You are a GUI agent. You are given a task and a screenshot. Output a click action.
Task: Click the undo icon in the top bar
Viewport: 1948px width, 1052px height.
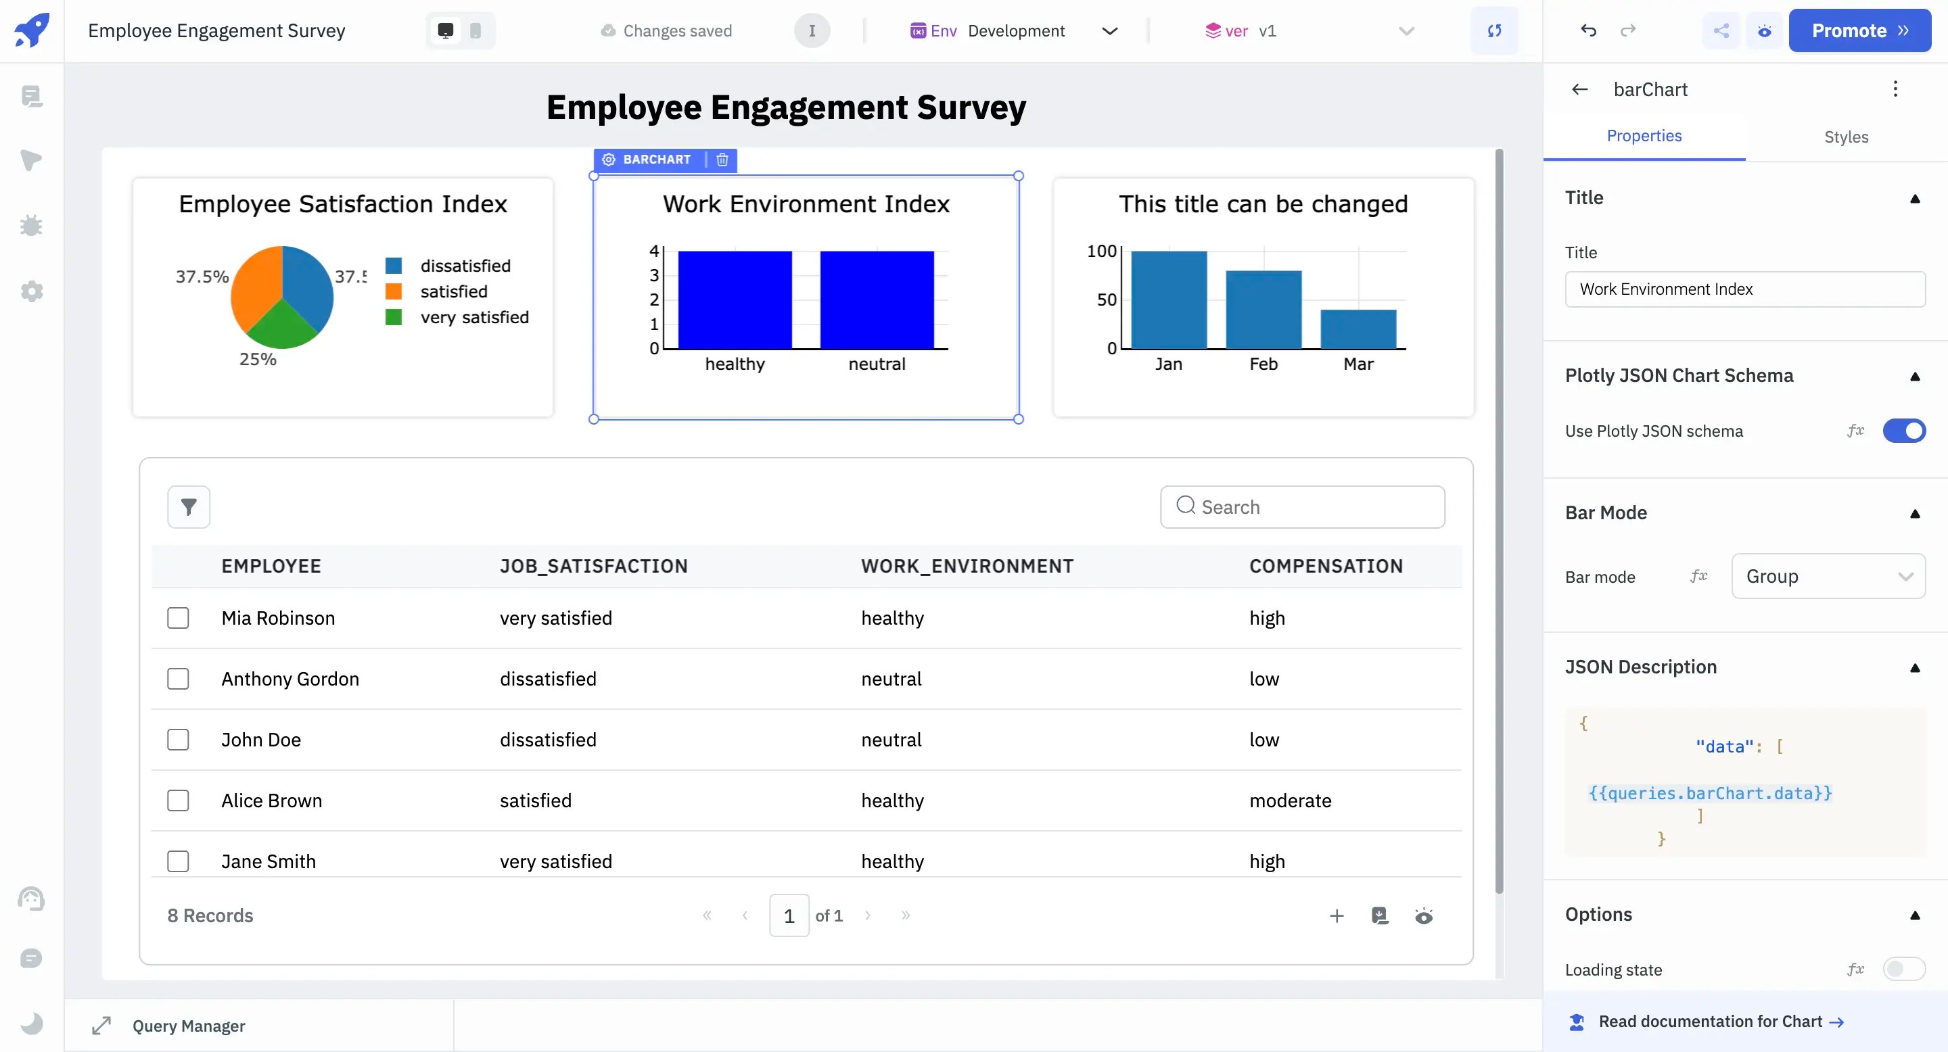1588,30
